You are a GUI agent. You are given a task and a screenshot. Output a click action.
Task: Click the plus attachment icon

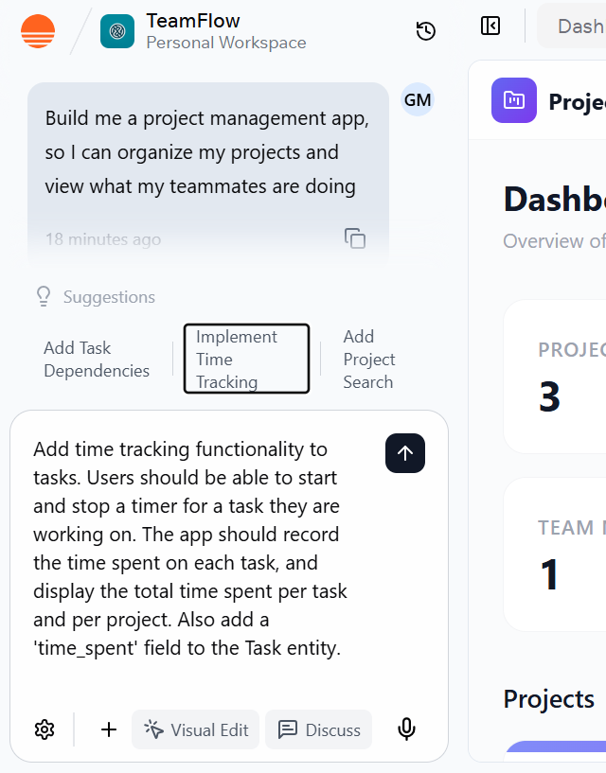click(108, 729)
